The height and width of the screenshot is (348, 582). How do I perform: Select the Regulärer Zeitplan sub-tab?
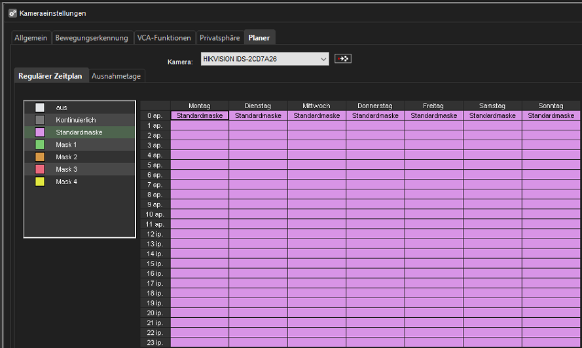(x=50, y=76)
